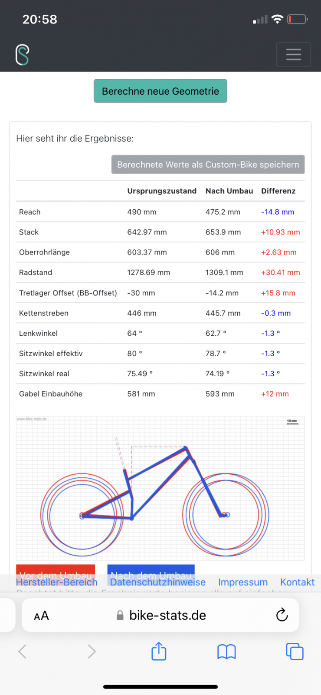Open Safari bookmarks book icon
The width and height of the screenshot is (321, 695).
(226, 652)
